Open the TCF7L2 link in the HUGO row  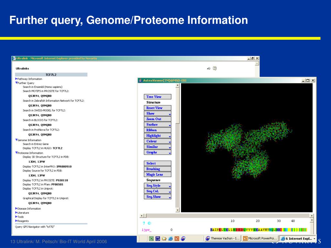(x=58, y=148)
